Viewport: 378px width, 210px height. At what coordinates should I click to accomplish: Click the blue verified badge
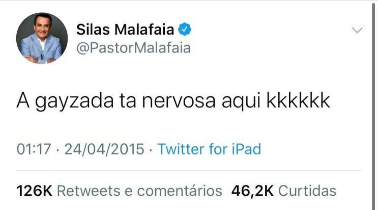[x=185, y=29]
